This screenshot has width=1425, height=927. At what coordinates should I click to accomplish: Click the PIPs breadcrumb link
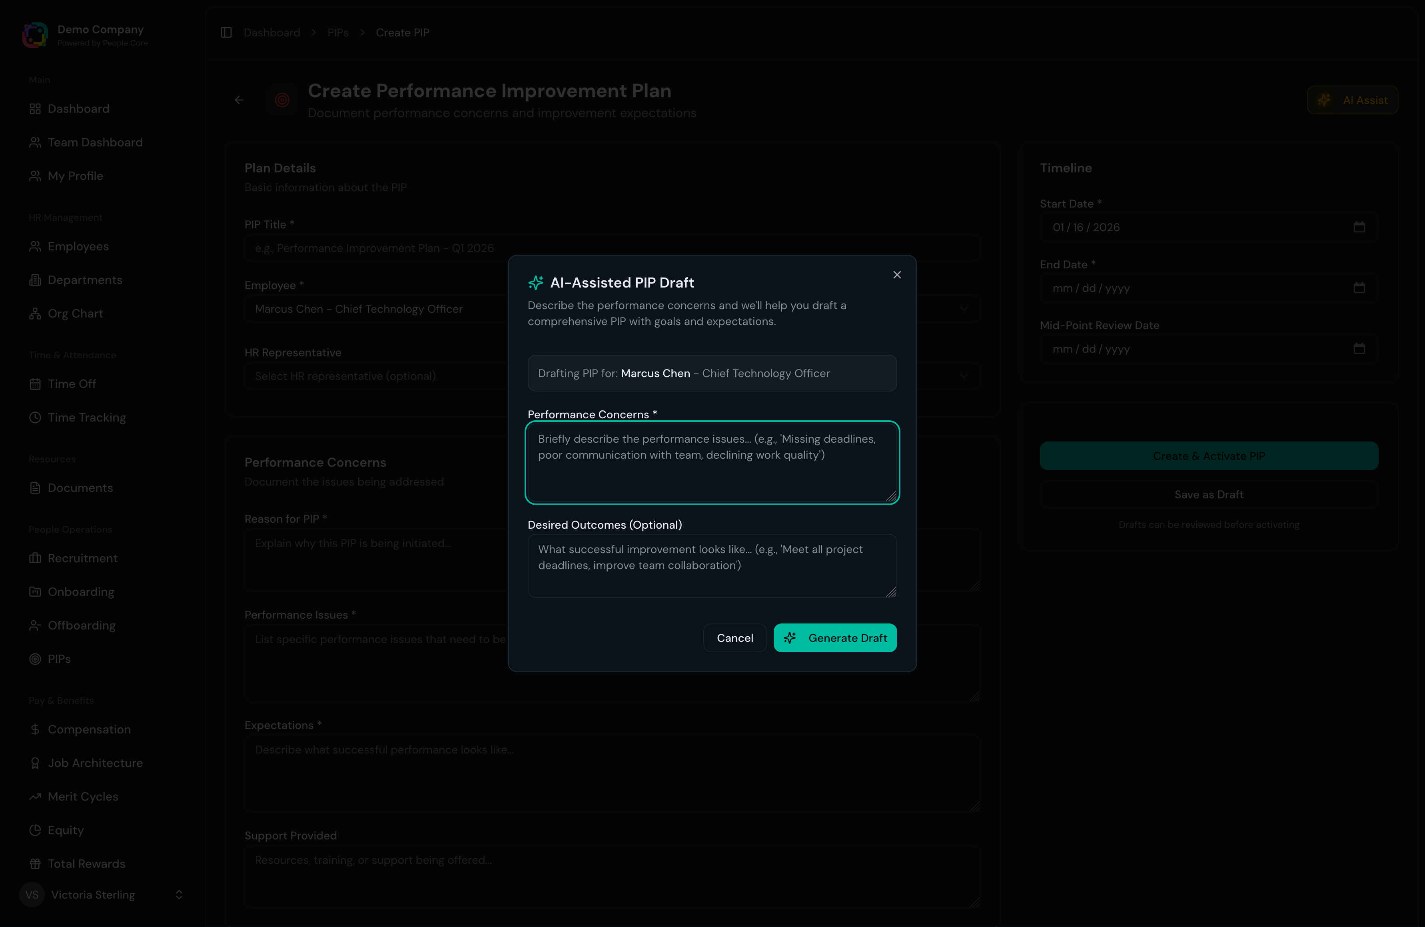338,33
